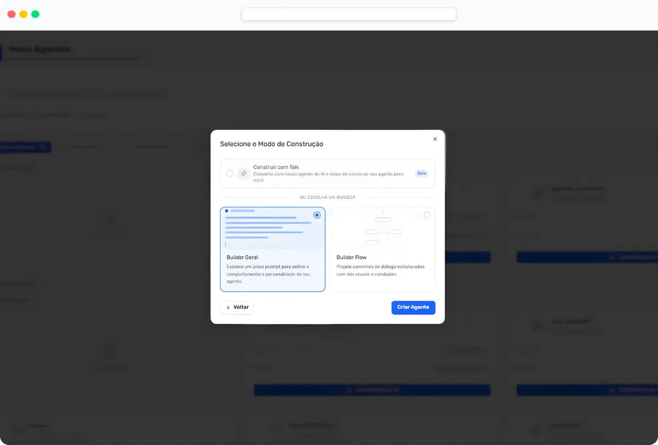This screenshot has width=658, height=445.
Task: Click the green maximize window dot
Action: [x=35, y=14]
